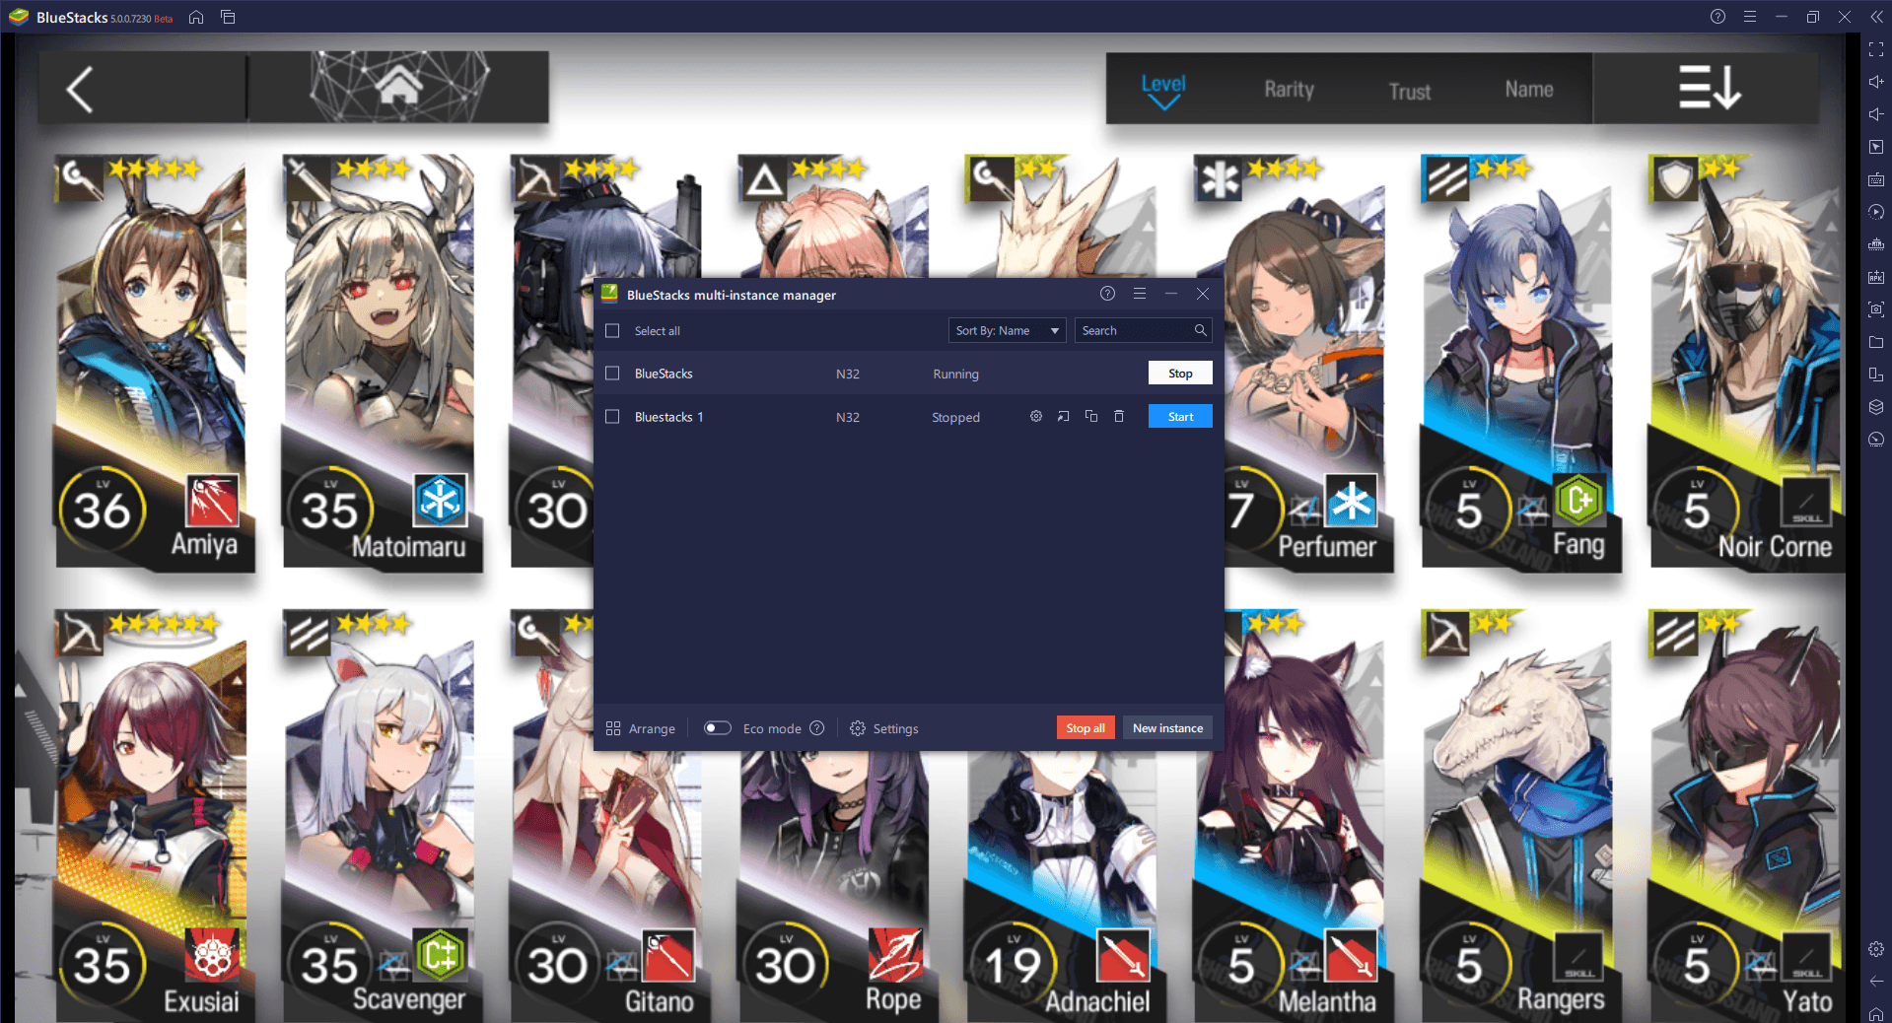The width and height of the screenshot is (1892, 1023).
Task: Open Settings in multi-instance manager footer
Action: point(884,728)
